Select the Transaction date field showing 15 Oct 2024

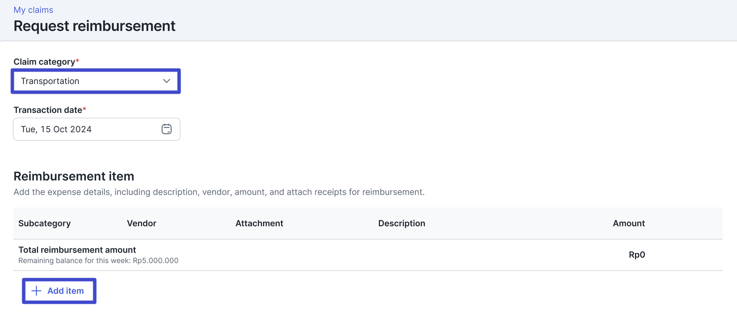(97, 129)
